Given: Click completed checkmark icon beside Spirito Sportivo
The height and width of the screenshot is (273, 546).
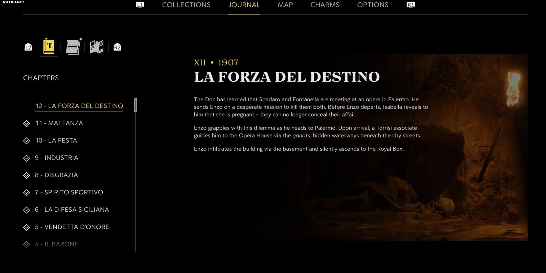Looking at the screenshot, I should [27, 193].
